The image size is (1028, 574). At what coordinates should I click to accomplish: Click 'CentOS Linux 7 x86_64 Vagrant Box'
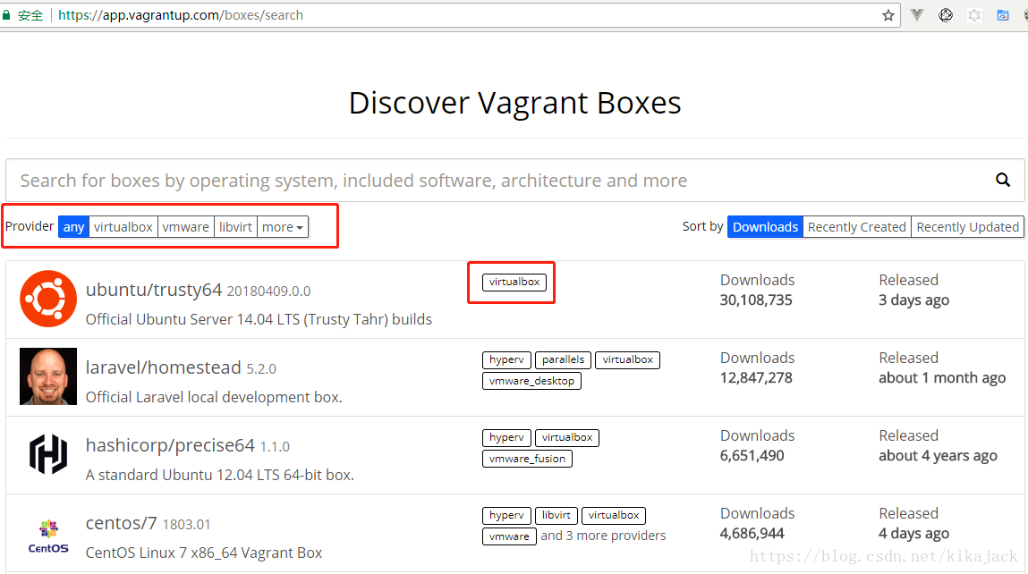point(204,553)
